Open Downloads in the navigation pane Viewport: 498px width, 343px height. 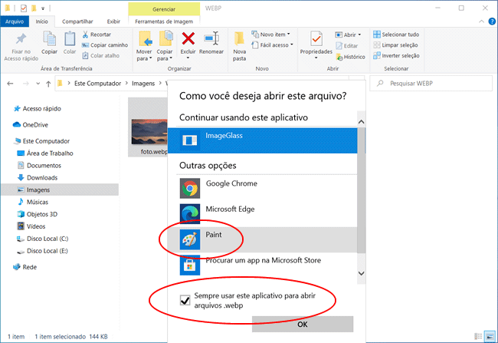click(43, 176)
